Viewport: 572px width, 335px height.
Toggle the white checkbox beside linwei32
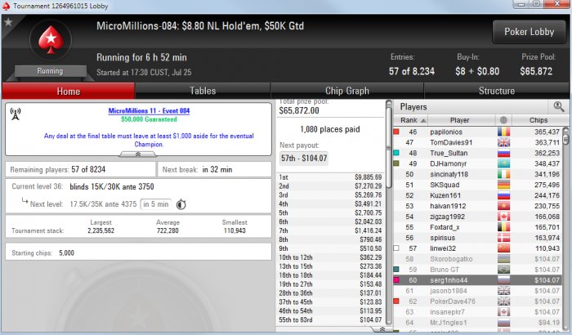click(x=396, y=248)
